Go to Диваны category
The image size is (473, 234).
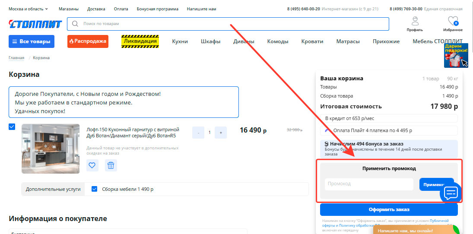point(244,41)
